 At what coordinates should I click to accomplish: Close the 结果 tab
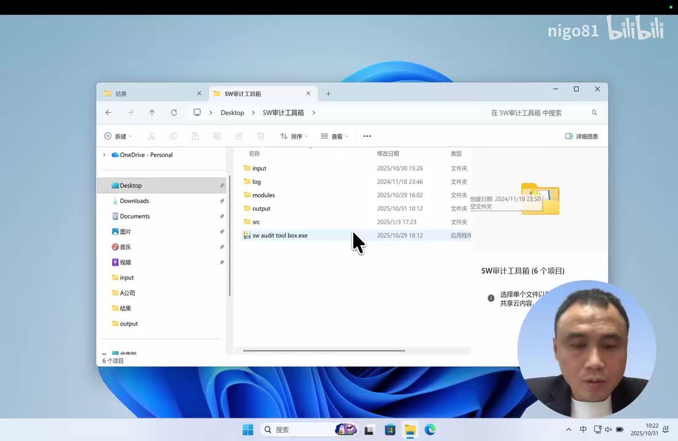coord(199,94)
